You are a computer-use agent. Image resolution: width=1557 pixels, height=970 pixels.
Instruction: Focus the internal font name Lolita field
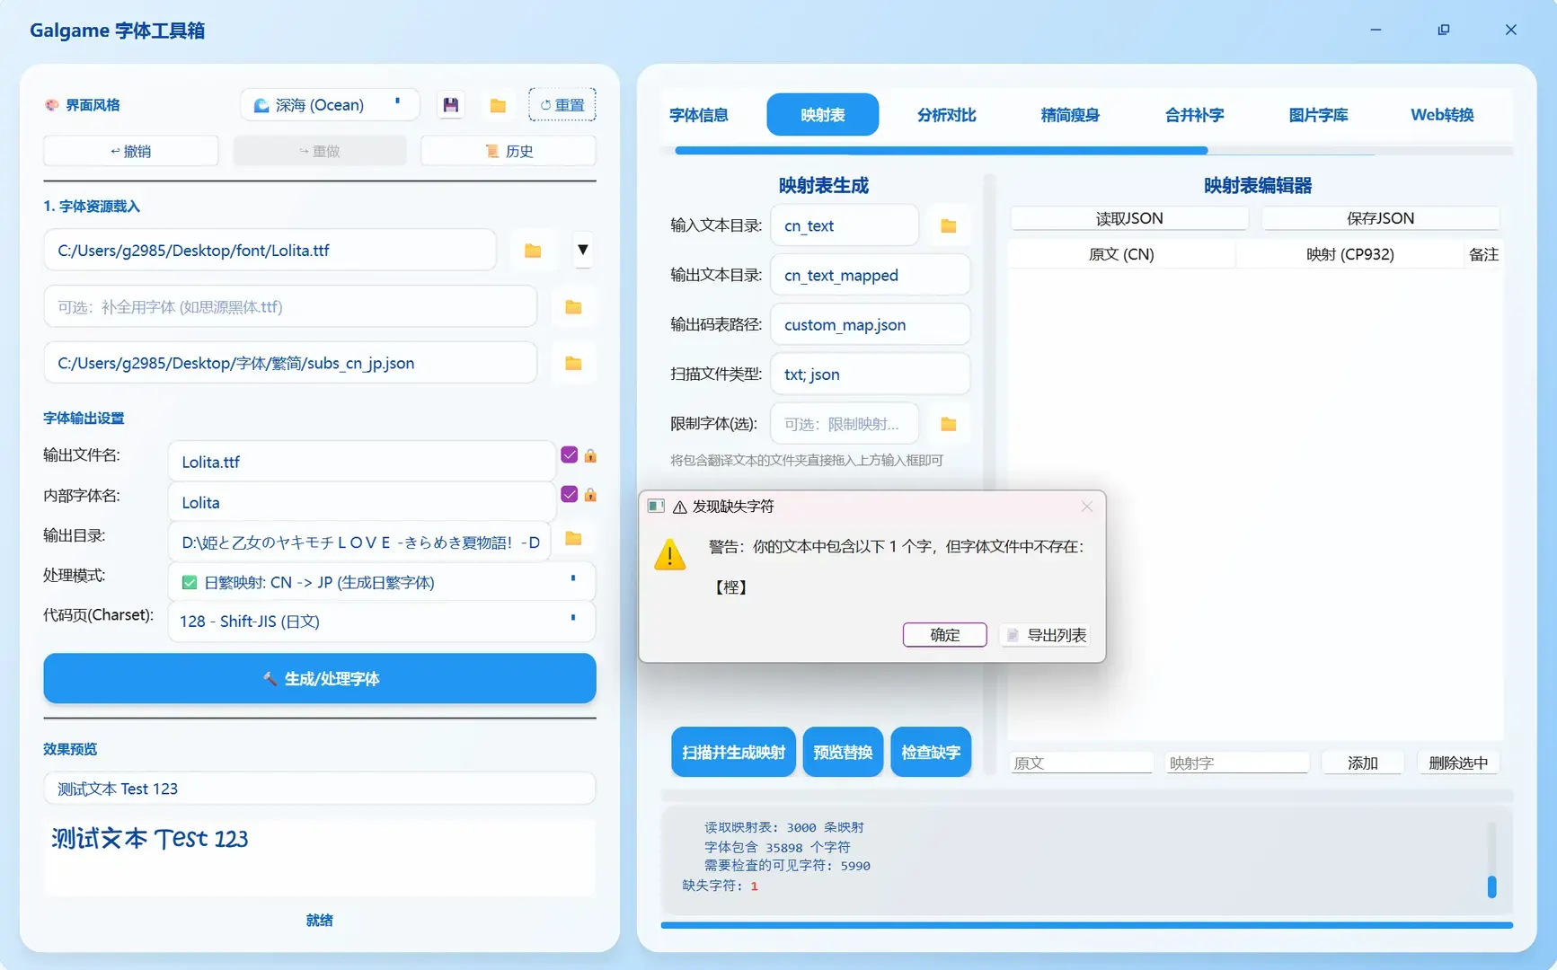click(x=361, y=502)
